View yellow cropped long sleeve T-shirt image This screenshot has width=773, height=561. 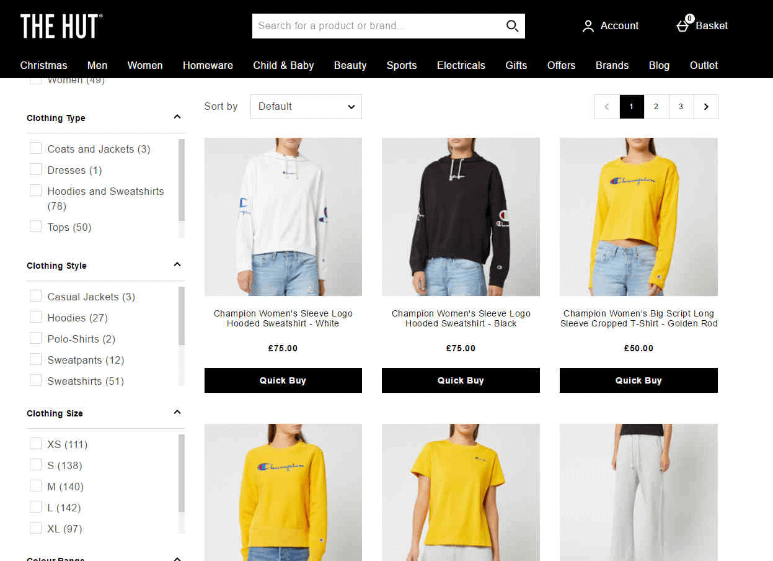pyautogui.click(x=638, y=217)
